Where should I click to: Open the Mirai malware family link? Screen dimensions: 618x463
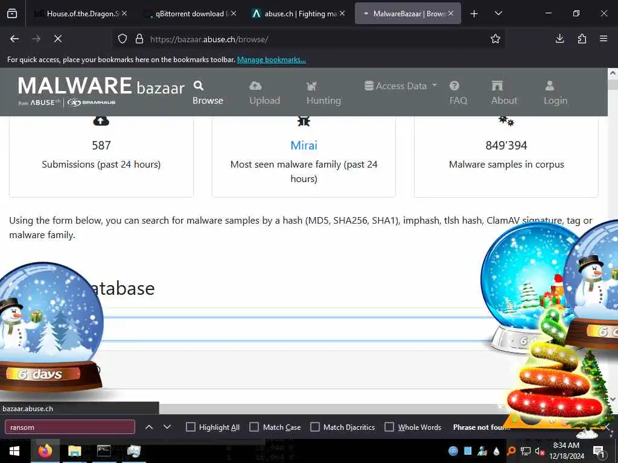pyautogui.click(x=304, y=145)
